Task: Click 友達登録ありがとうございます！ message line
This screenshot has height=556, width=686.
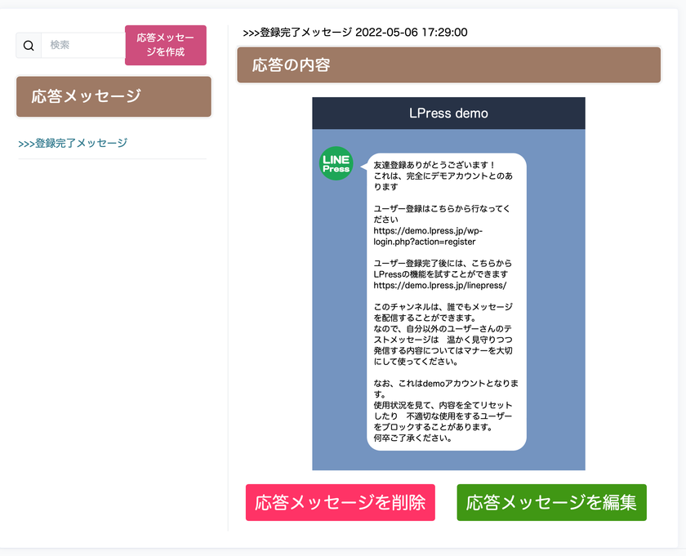Action: tap(434, 165)
